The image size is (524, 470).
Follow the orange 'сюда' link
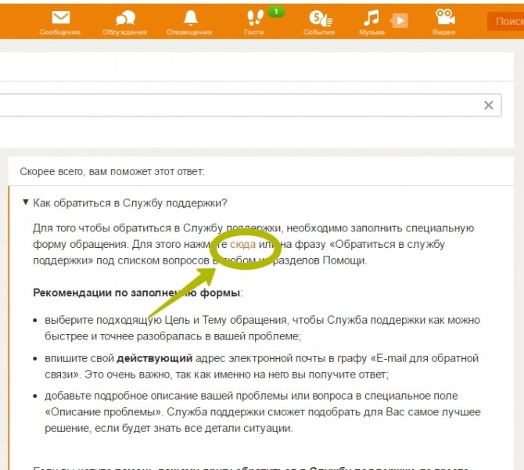point(243,244)
